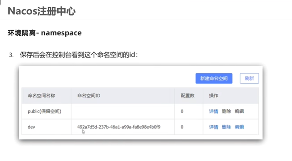
Task: Click the Nacos注册中心 slide title
Action: click(x=41, y=11)
